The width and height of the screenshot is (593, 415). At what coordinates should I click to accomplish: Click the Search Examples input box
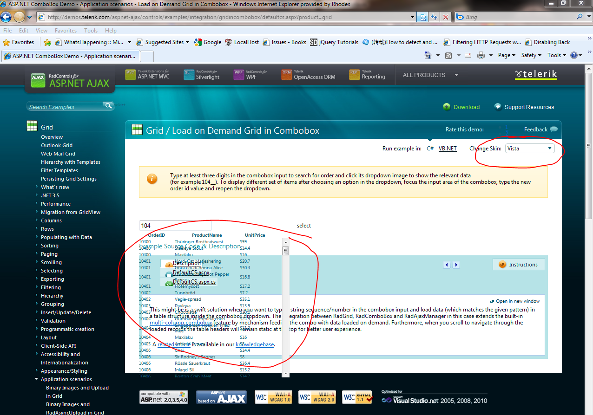65,107
